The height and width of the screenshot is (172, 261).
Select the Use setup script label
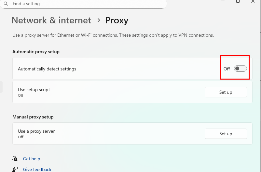coord(34,90)
